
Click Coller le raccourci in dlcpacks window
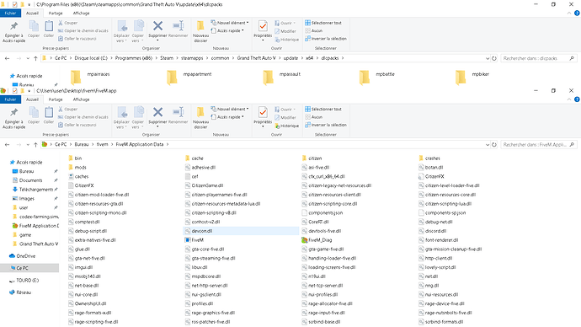tap(77, 39)
